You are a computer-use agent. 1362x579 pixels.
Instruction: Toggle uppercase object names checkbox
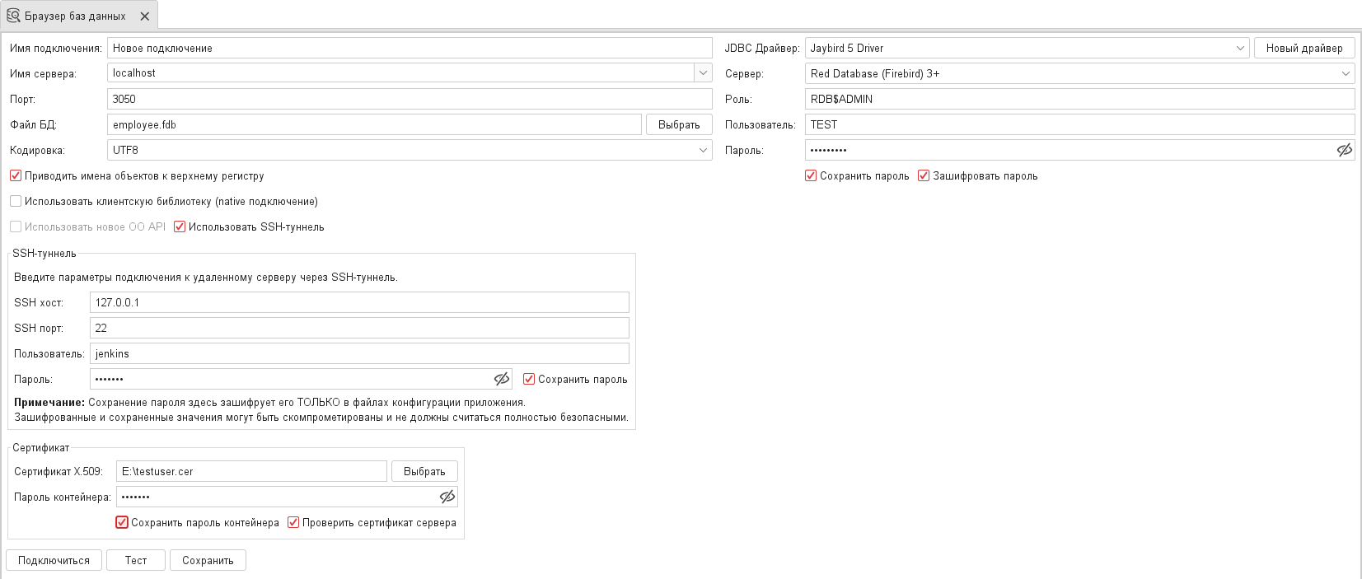click(16, 175)
